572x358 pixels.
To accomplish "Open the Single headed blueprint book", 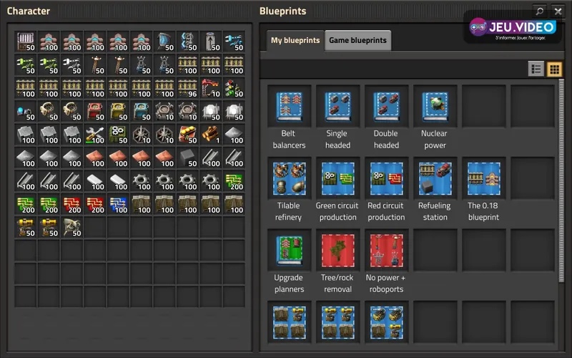I will pyautogui.click(x=337, y=106).
